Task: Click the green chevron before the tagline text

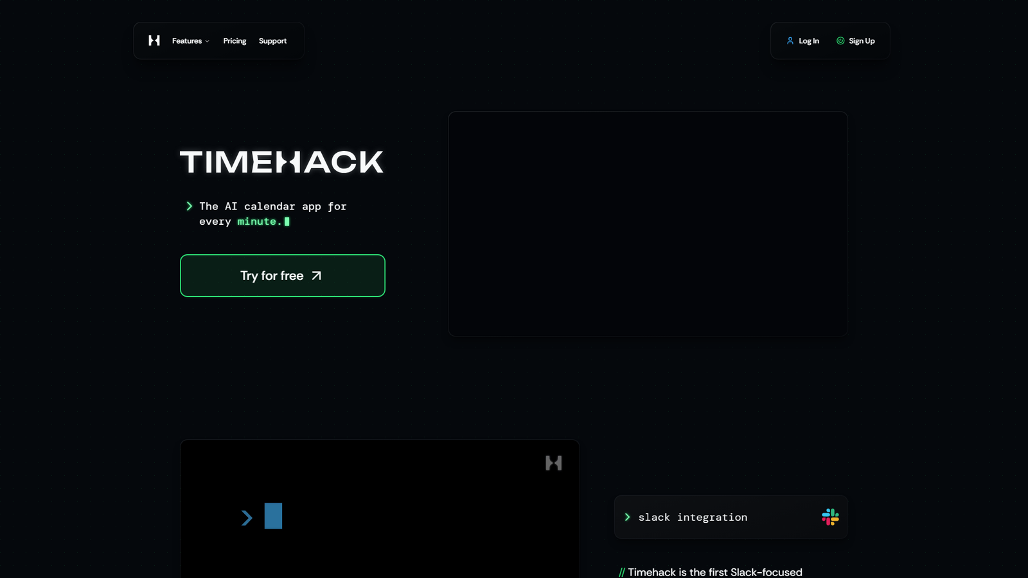Action: 189,206
